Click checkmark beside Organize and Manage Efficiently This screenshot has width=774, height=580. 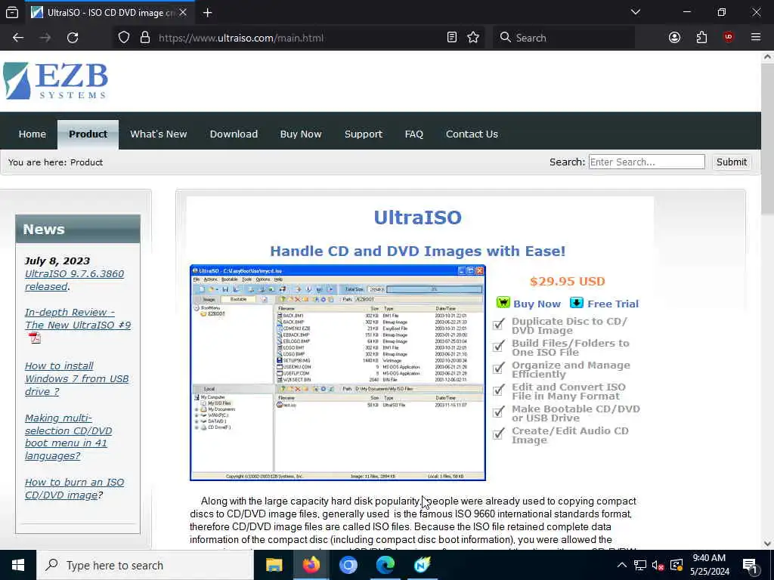coord(499,368)
